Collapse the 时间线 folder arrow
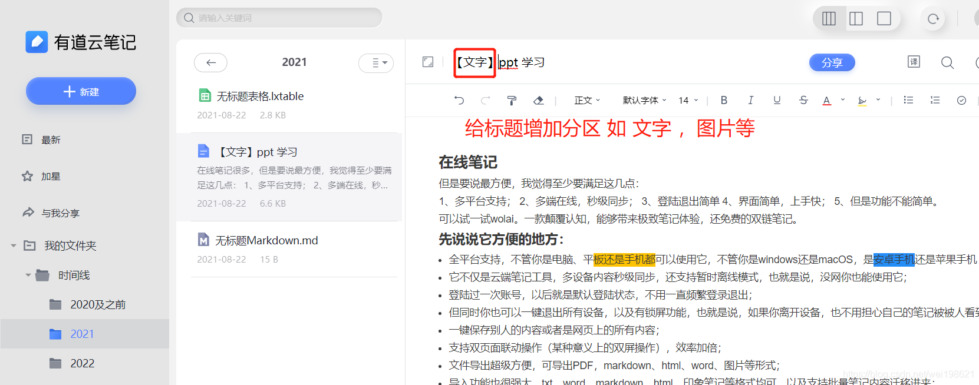Screen dimensions: 979x385 tap(28, 275)
